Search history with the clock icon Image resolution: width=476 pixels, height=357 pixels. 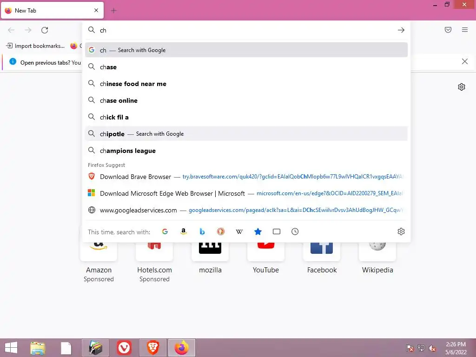[x=295, y=231]
